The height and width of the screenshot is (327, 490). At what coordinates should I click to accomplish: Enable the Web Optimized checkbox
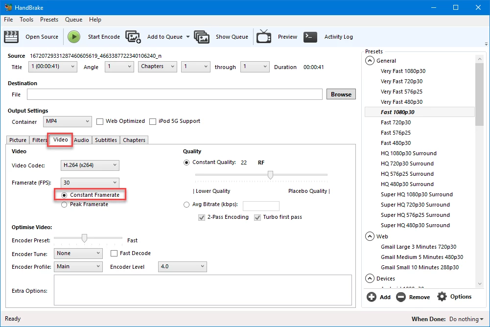100,121
